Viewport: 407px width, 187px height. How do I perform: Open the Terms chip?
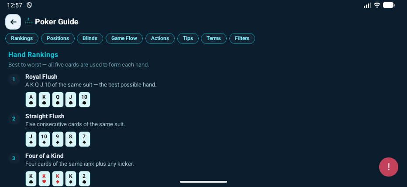coord(214,38)
